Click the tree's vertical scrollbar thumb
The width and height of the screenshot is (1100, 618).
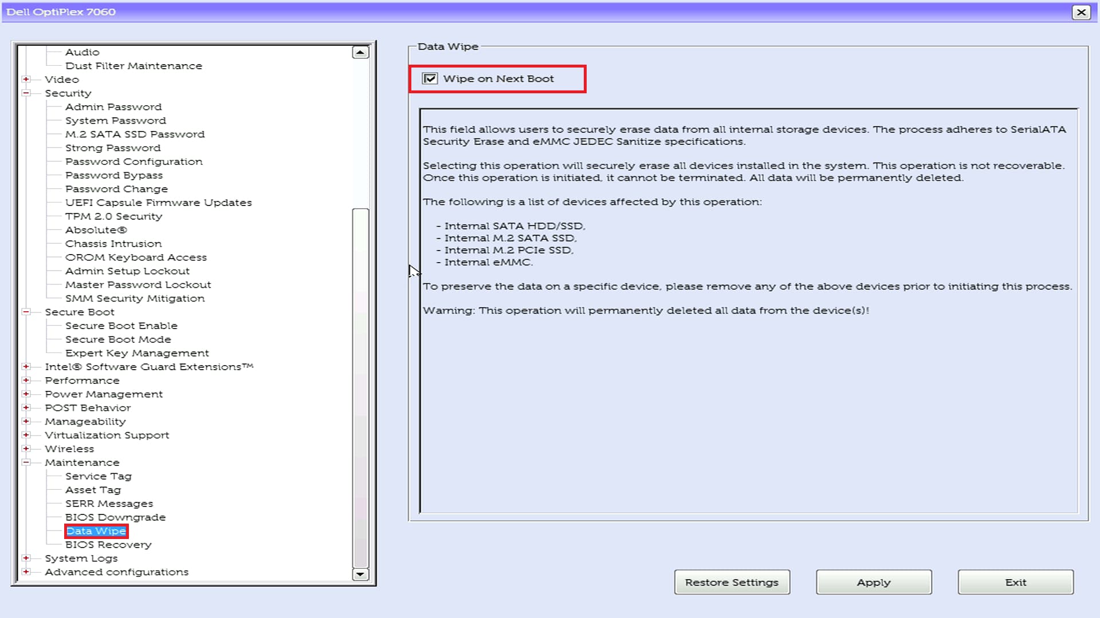coord(360,387)
